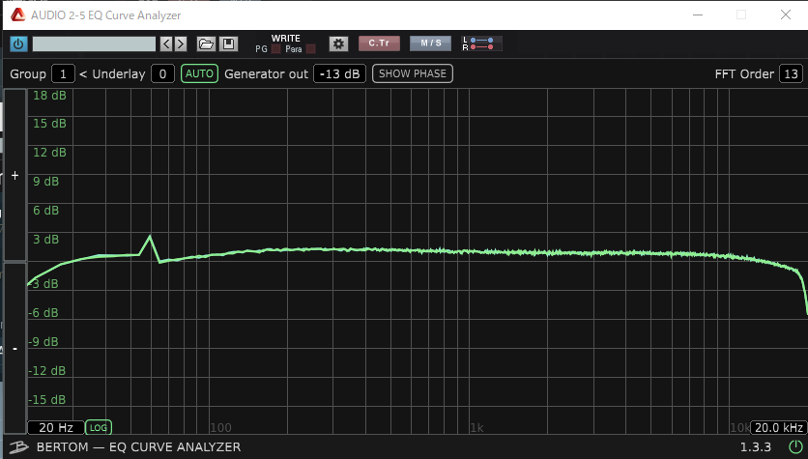
Task: Toggle the PG write checkbox
Action: tap(275, 49)
